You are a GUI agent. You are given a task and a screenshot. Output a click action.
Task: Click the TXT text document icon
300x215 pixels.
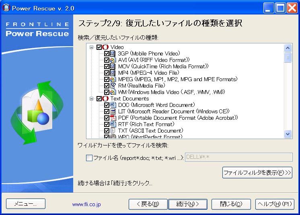(113, 131)
